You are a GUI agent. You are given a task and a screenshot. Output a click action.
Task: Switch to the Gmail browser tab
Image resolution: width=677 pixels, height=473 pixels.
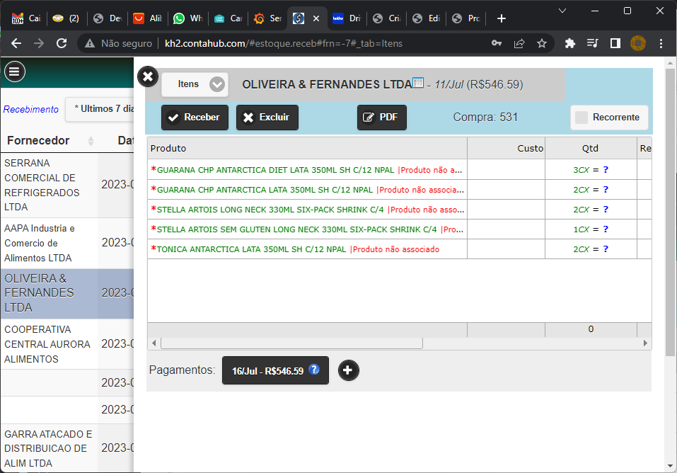coord(26,18)
